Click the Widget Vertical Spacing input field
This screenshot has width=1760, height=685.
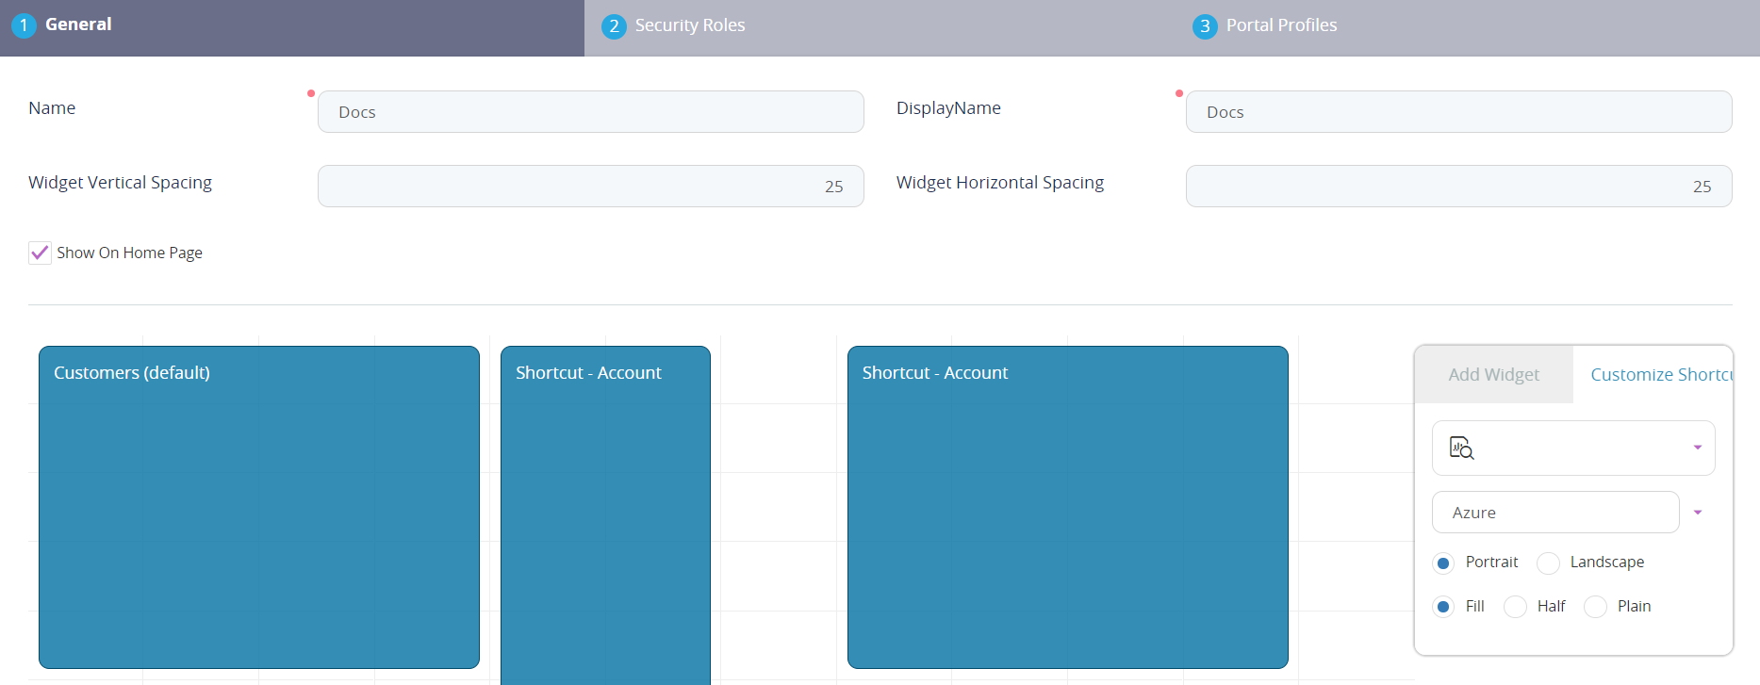[x=590, y=187]
